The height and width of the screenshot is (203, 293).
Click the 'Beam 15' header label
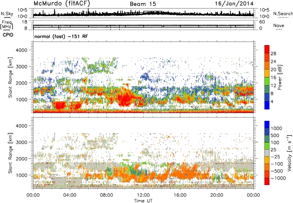(143, 4)
